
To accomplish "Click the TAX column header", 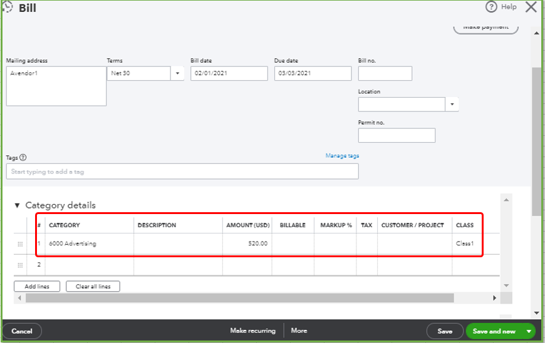I will click(366, 225).
